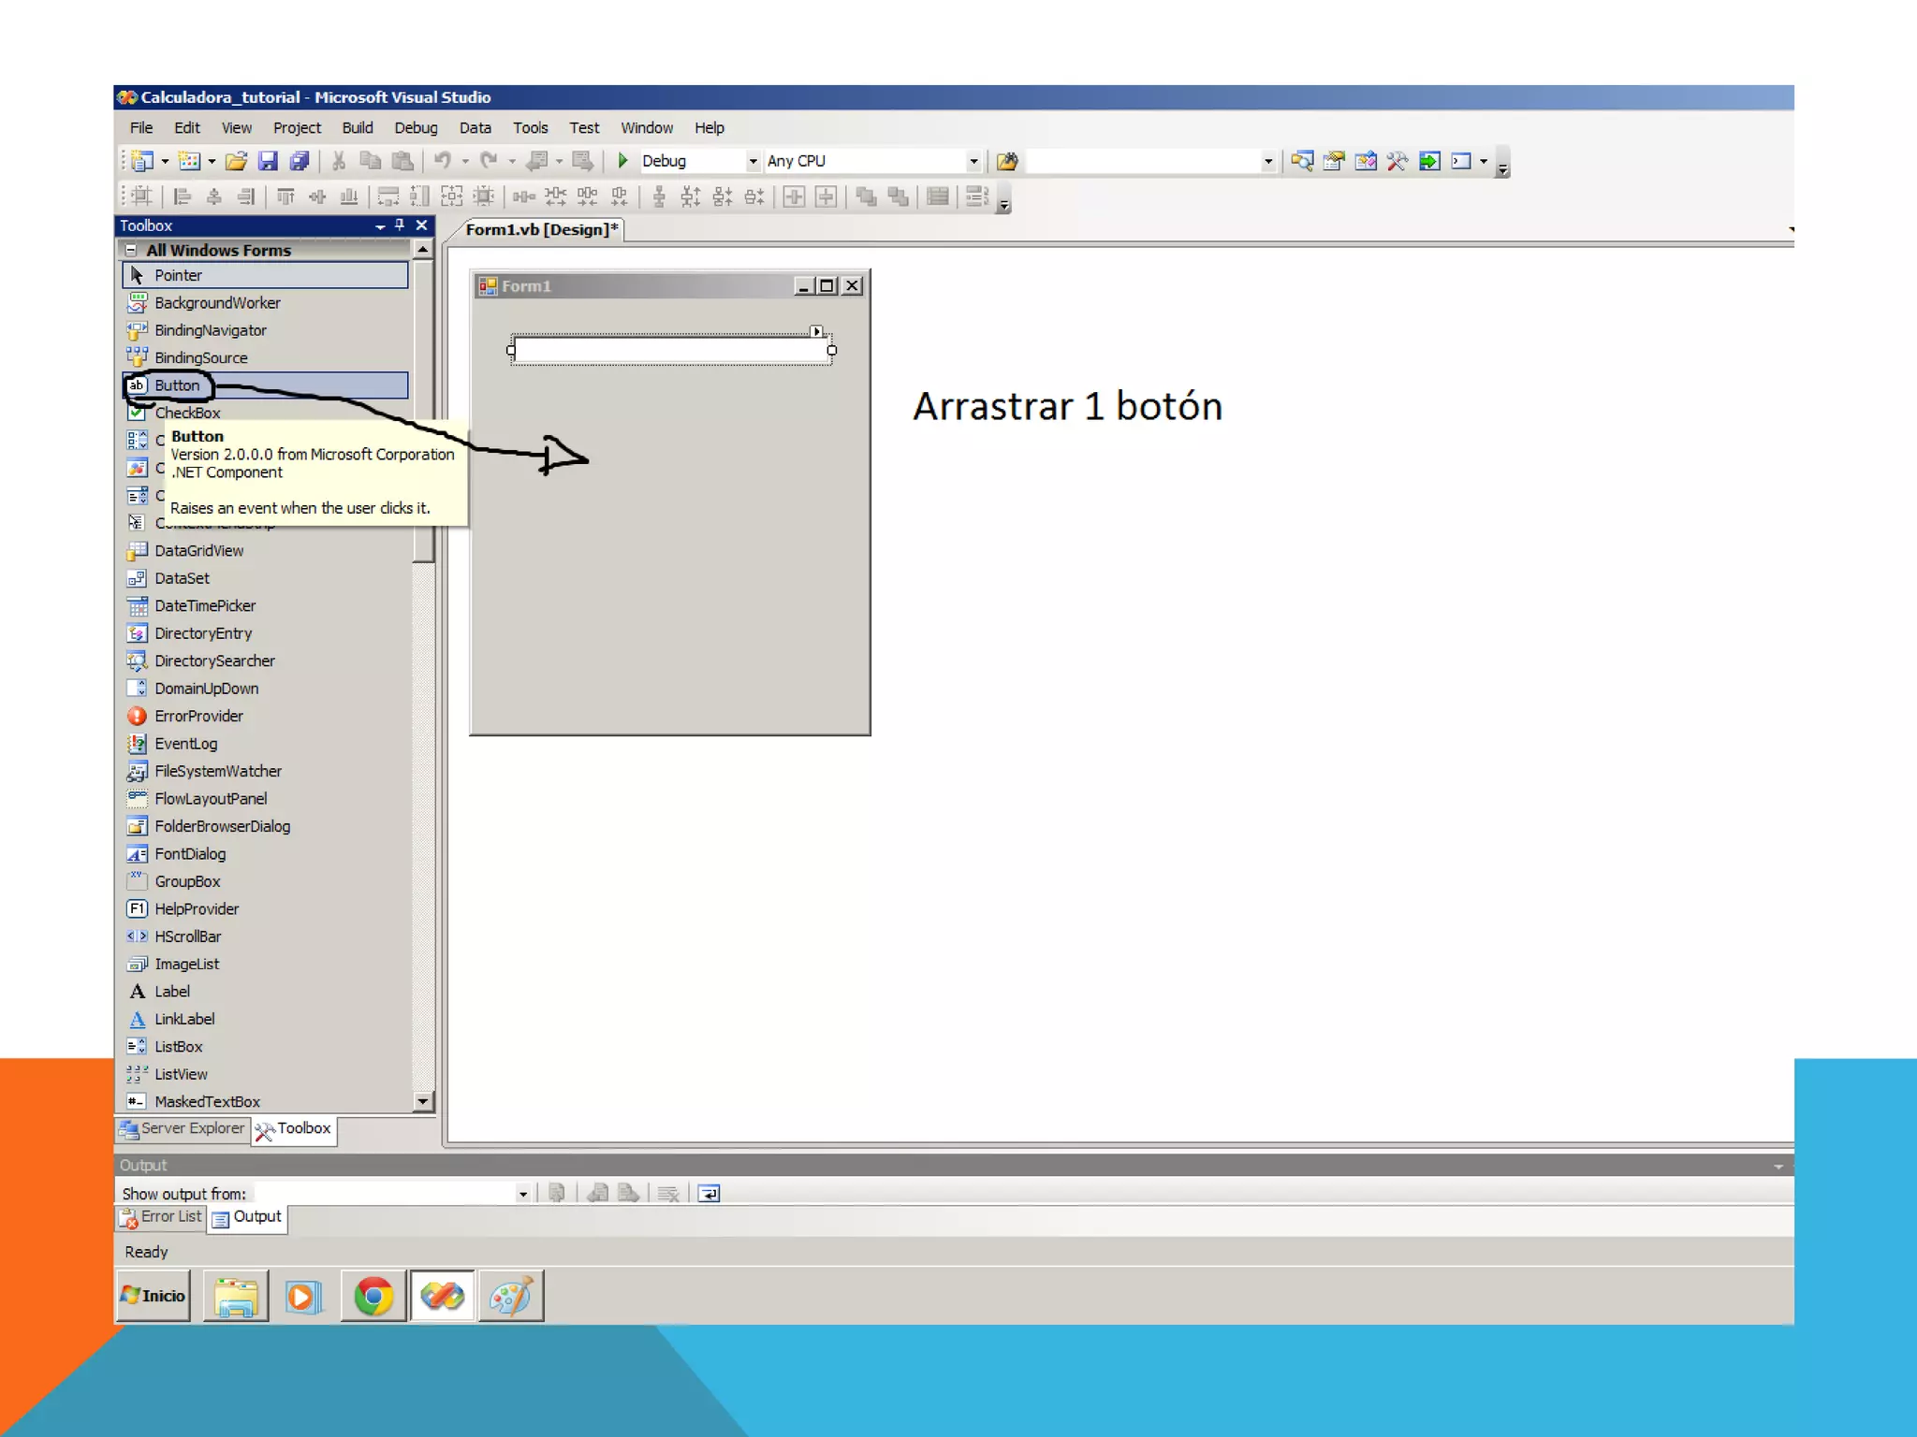Click the Start Debugging green arrow
Screen dimensions: 1917x1437
point(622,161)
